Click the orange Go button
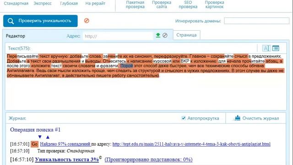Screen dimensions: 293x165 click(x=35, y=144)
